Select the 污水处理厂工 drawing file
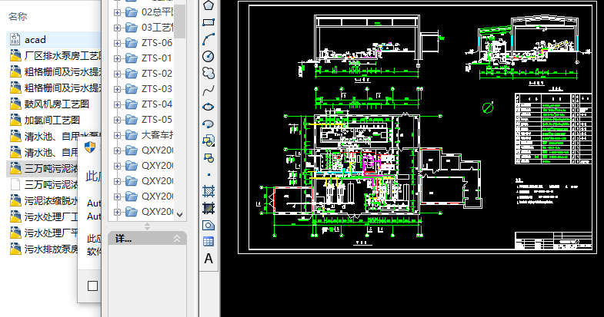Viewport: 604px width, 317px height. tap(42, 216)
